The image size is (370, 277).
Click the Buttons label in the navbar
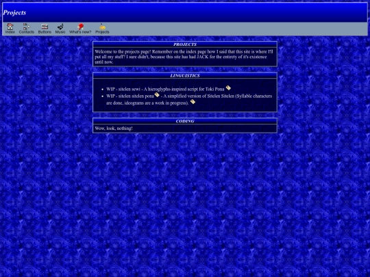pos(45,31)
